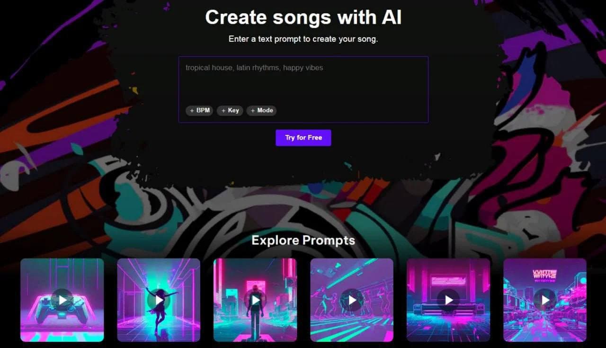Screen dimensions: 606x348
Task: Select the pink neon city thumbnail
Action: pos(255,300)
